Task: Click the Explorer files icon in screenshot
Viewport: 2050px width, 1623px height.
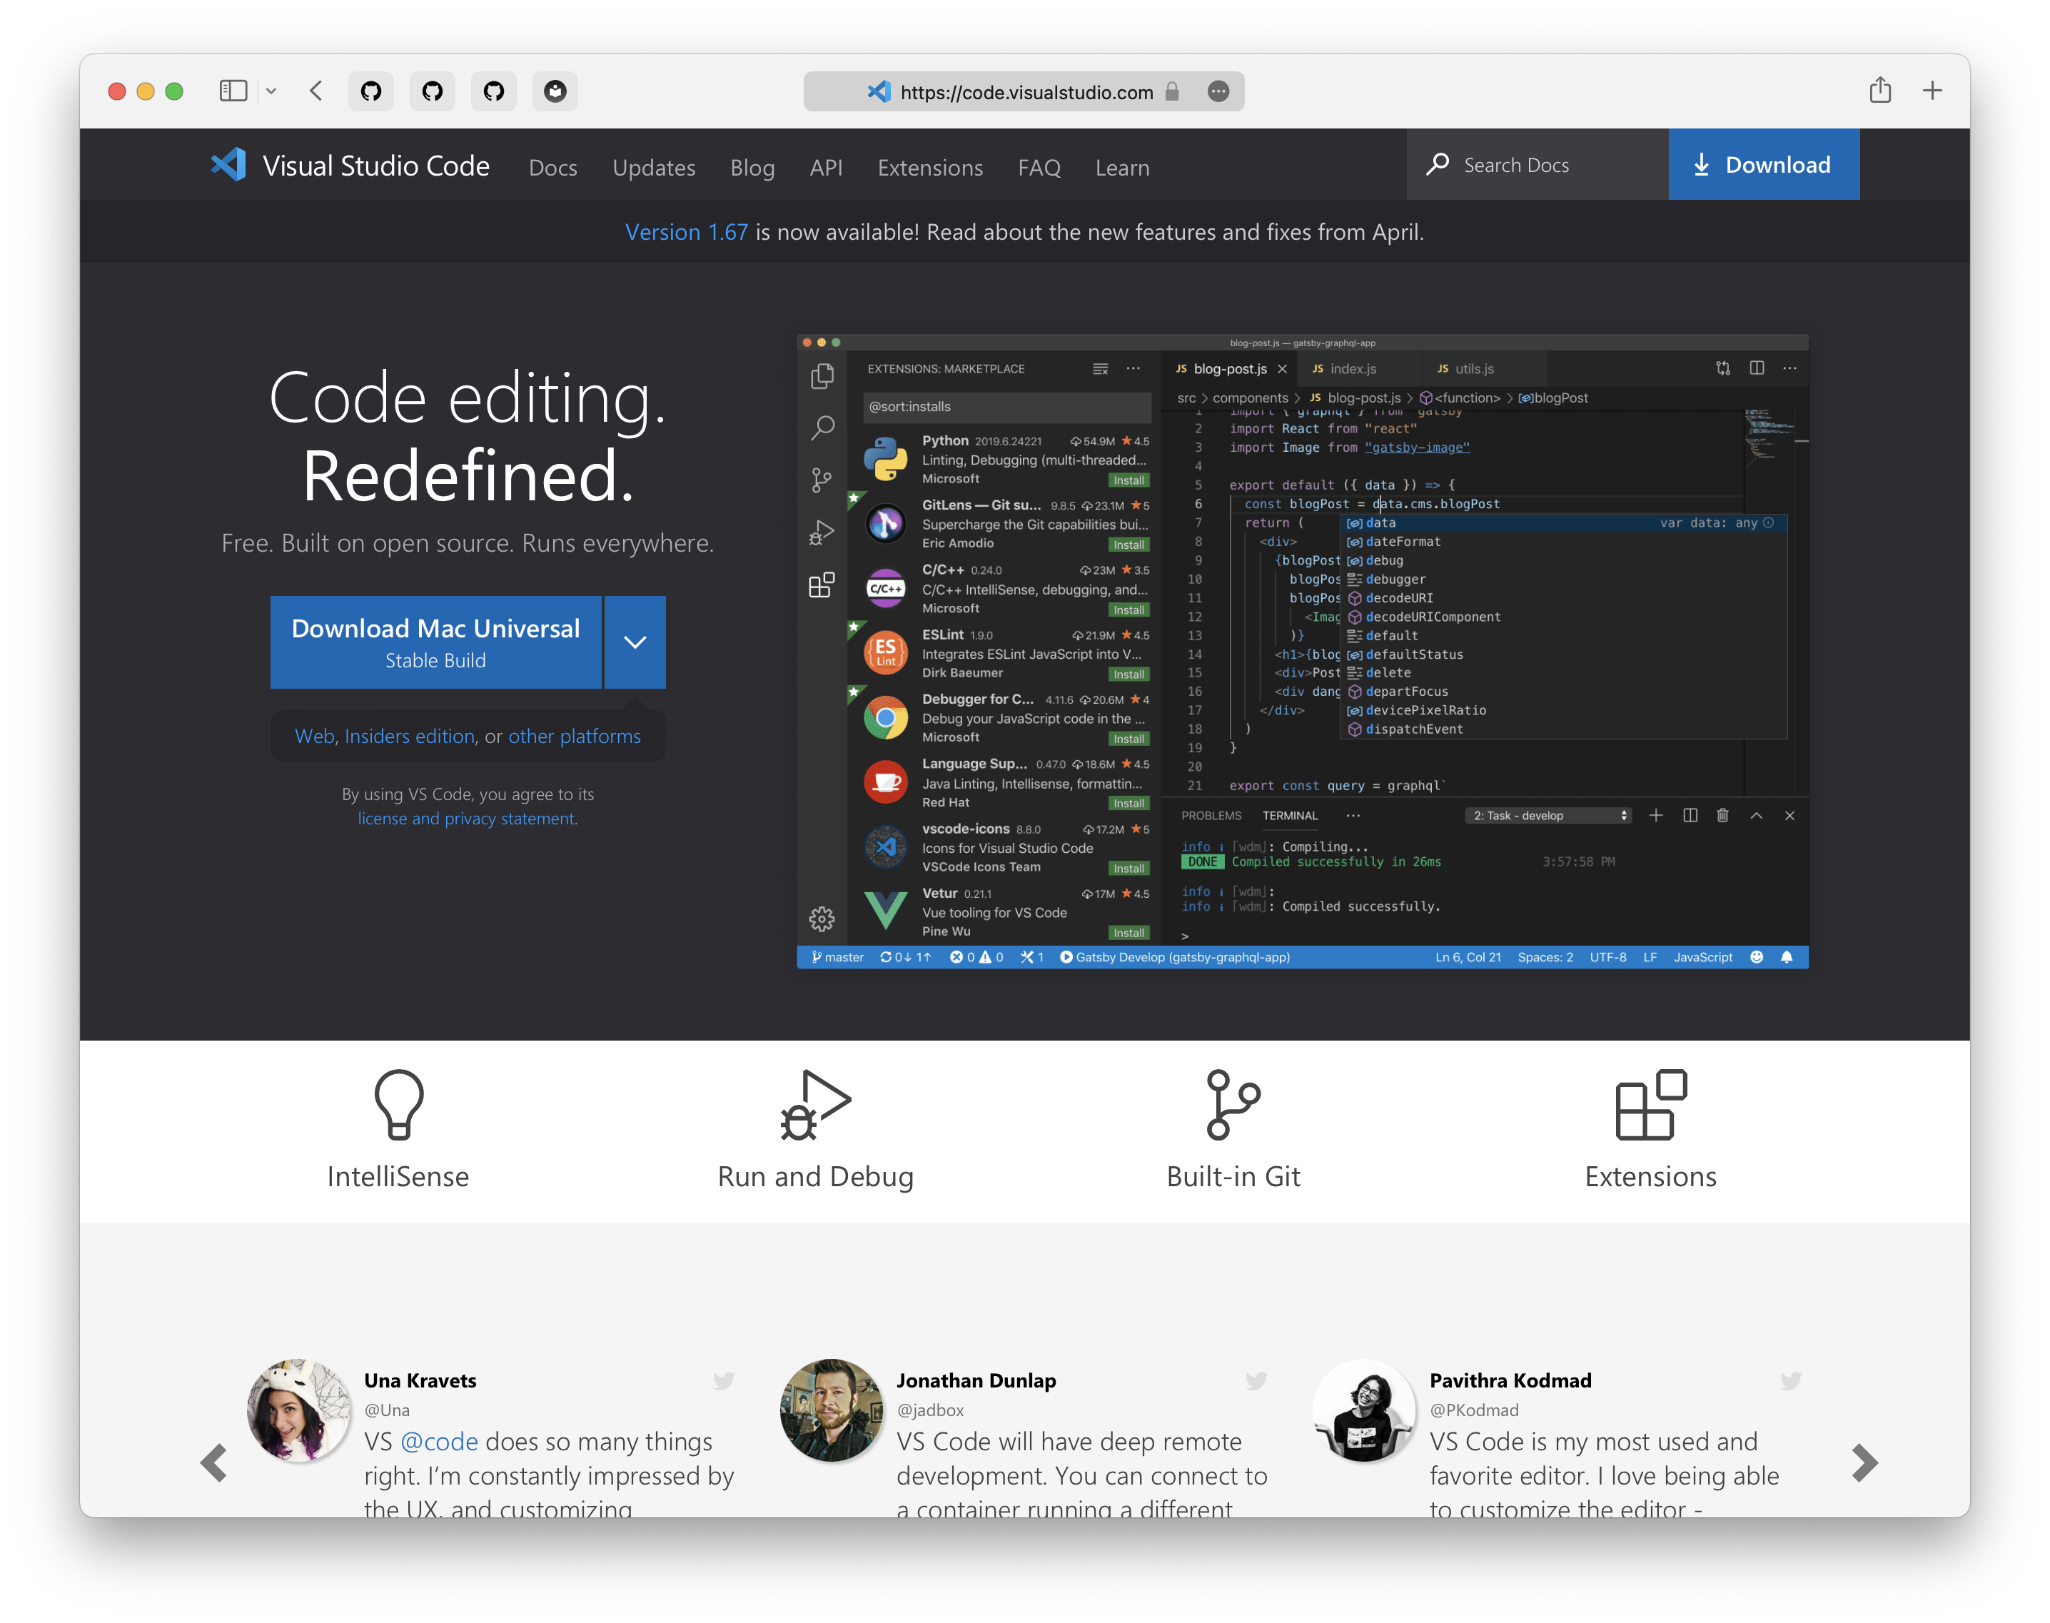Action: 822,376
